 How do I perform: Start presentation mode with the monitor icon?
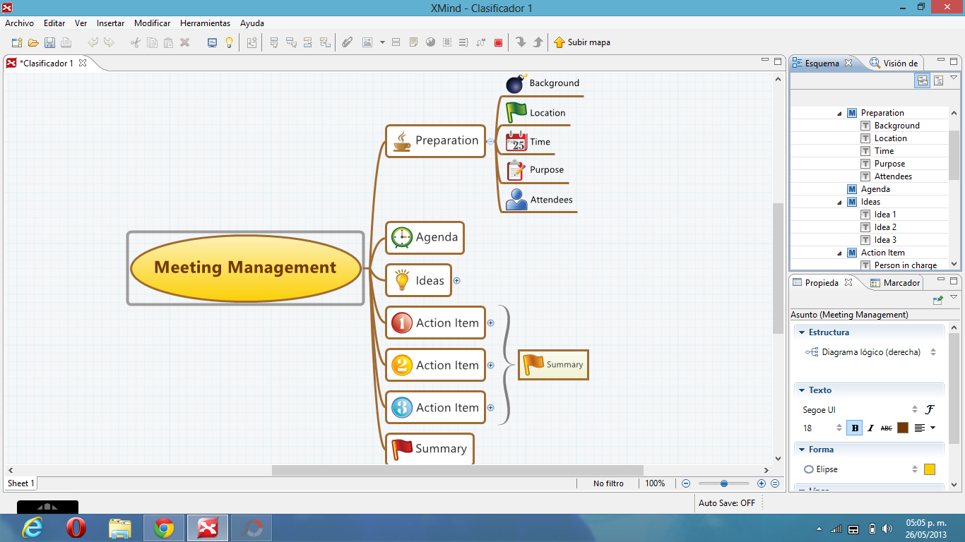[x=212, y=42]
